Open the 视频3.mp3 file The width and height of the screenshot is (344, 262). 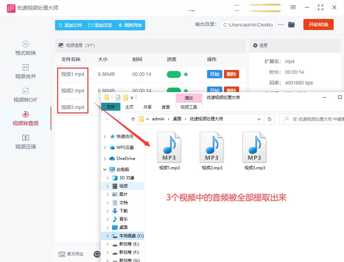(x=255, y=151)
